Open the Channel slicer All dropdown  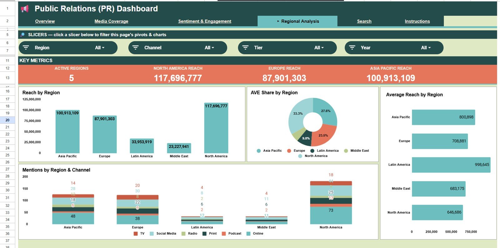point(209,48)
